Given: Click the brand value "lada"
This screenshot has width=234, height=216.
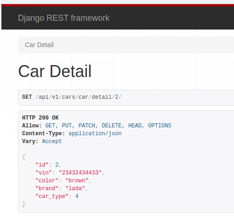Looking at the screenshot, I should point(75,188).
